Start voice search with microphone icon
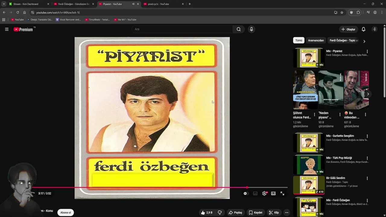386x217 pixels. click(x=252, y=29)
